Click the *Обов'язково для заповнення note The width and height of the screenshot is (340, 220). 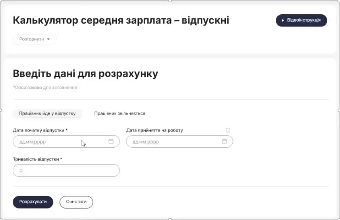45,88
